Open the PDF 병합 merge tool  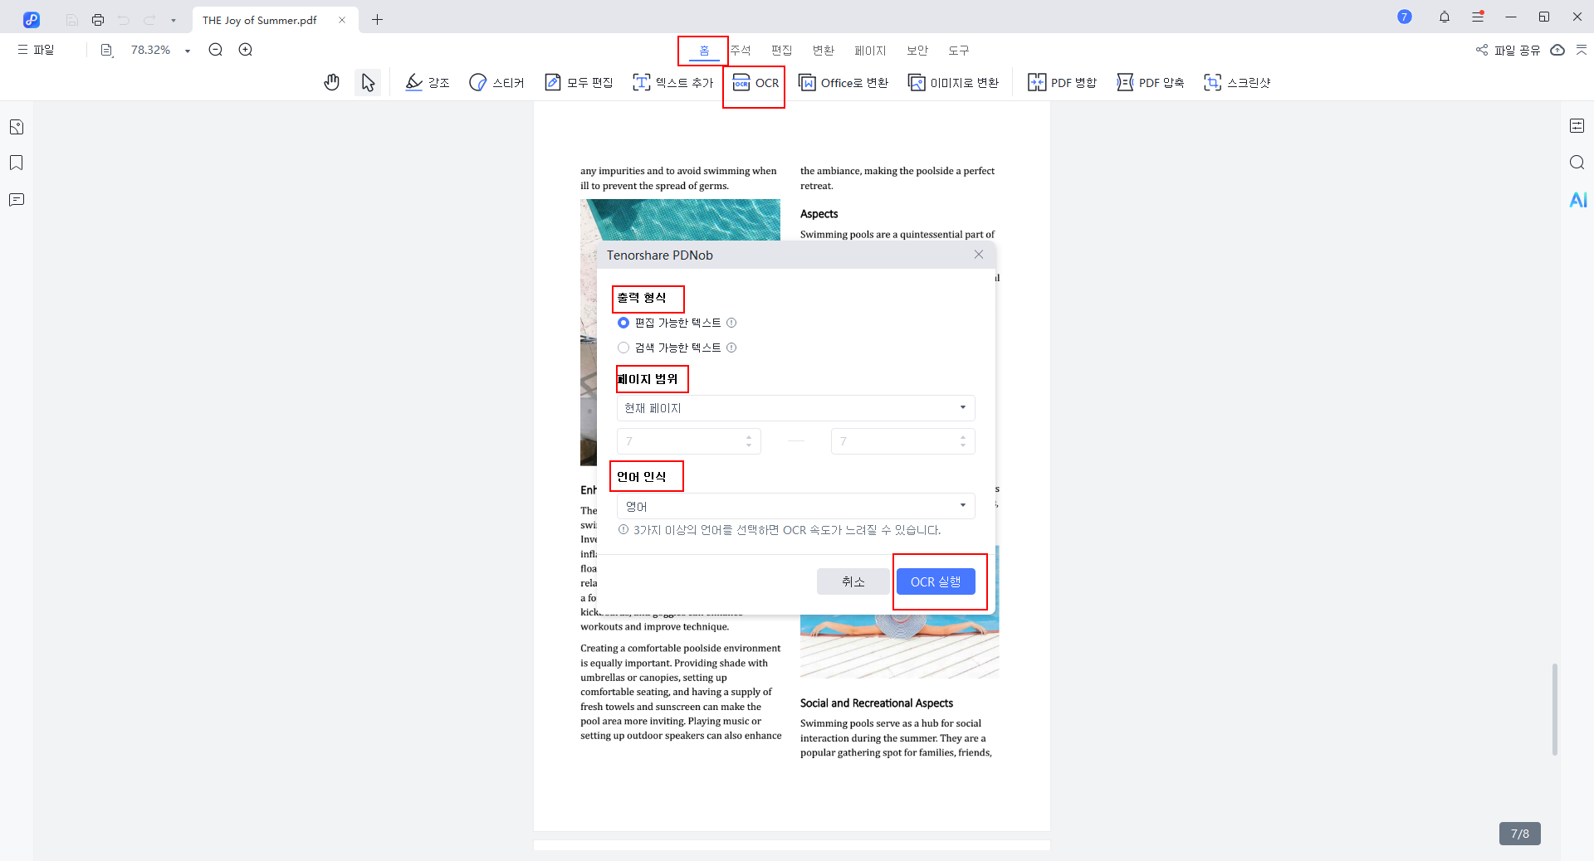tap(1063, 82)
